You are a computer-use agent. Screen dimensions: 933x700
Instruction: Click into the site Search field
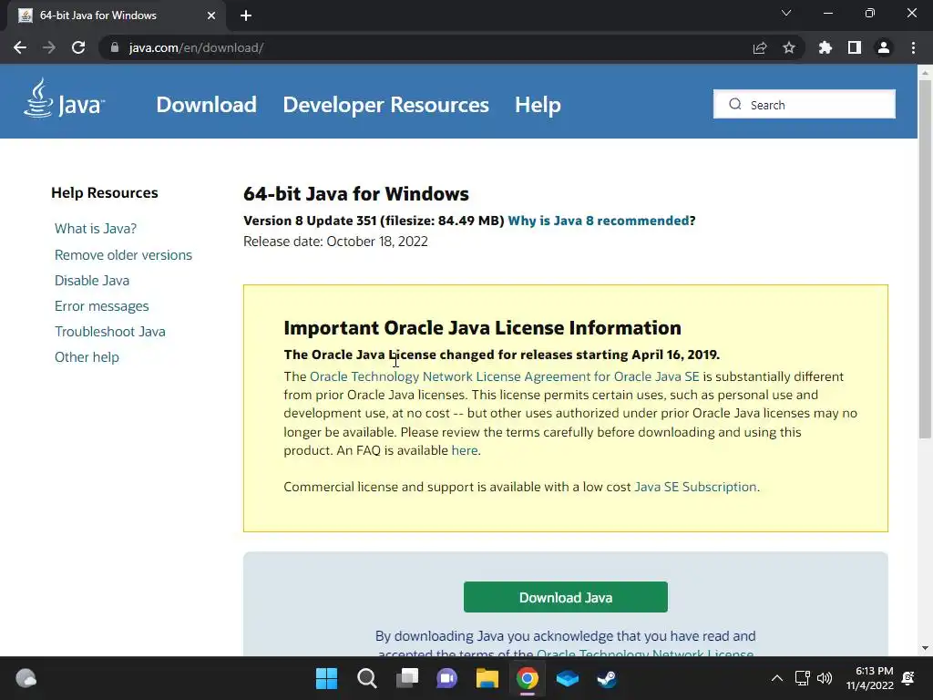[805, 104]
